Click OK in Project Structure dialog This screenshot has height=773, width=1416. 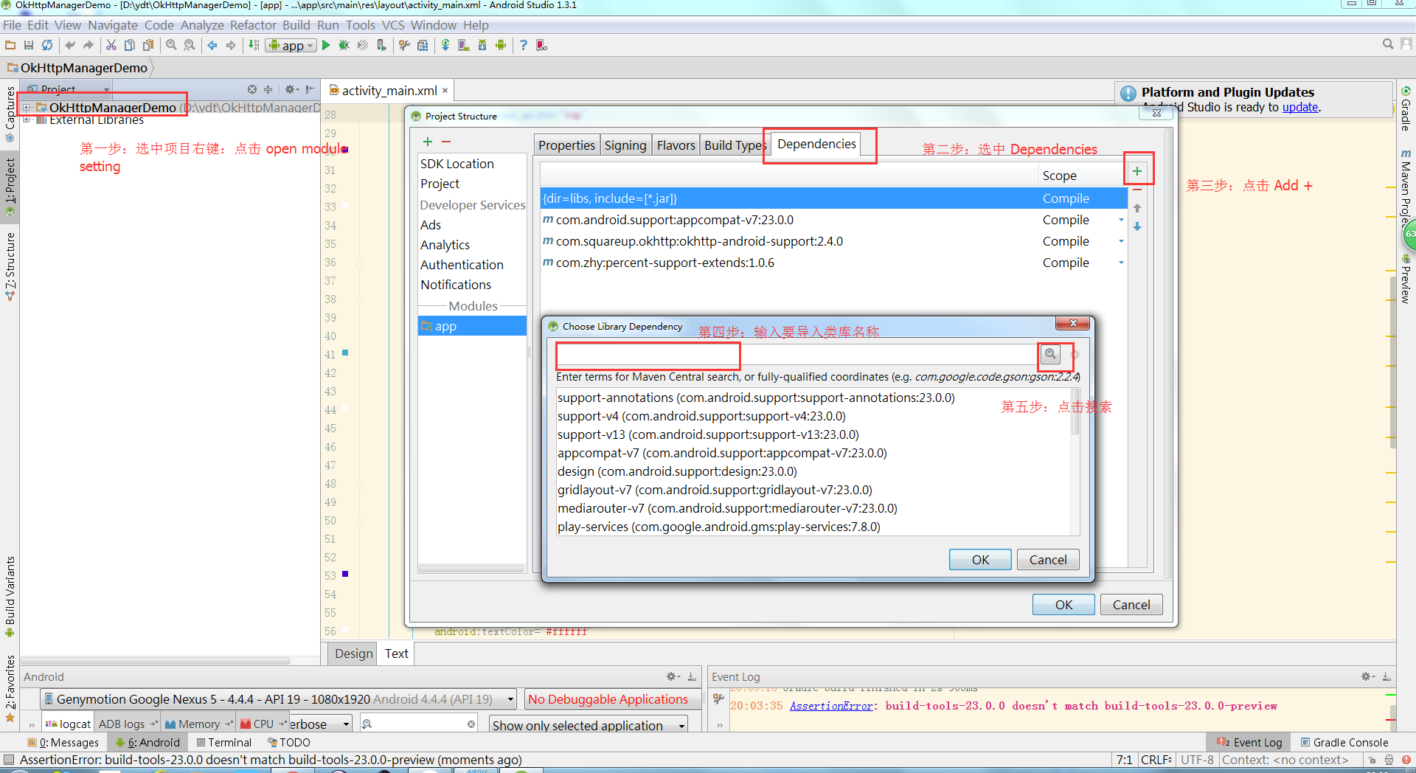pyautogui.click(x=1063, y=605)
